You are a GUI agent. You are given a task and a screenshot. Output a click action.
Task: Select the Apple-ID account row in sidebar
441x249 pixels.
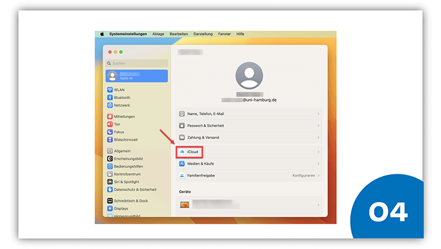click(x=137, y=76)
